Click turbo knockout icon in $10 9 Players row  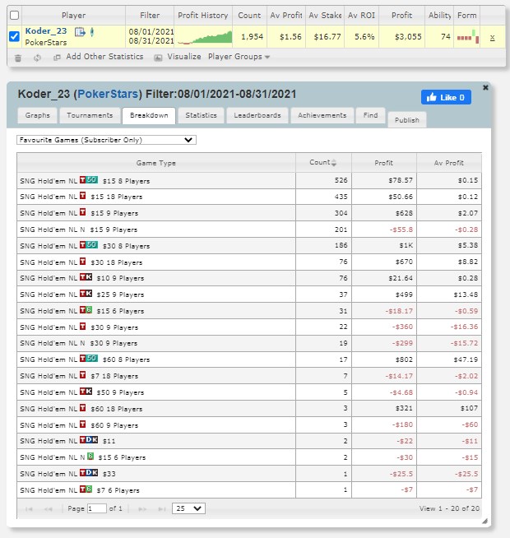tap(86, 277)
